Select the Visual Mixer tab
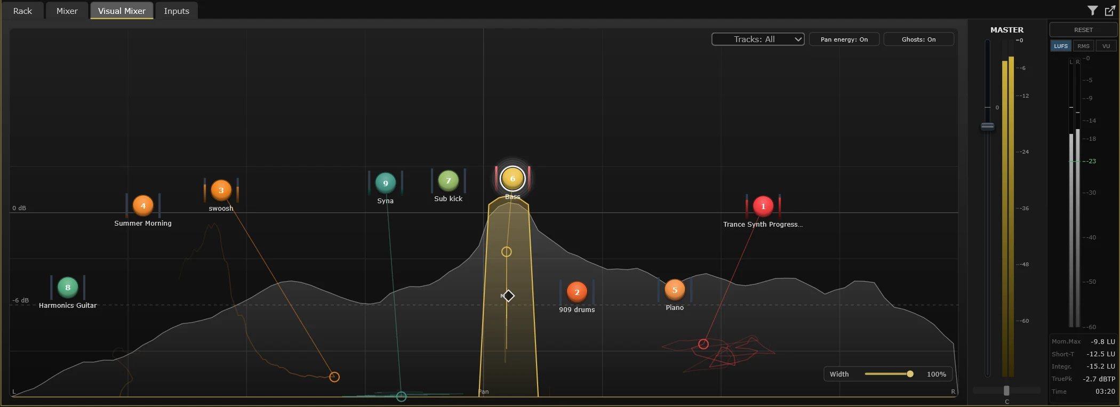Screen dimensions: 1120x407 (x=122, y=11)
